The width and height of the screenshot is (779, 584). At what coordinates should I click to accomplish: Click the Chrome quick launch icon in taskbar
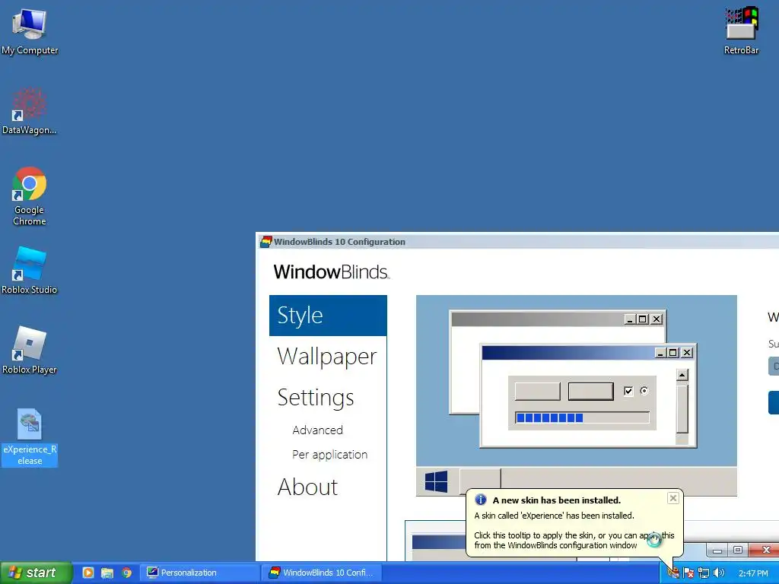[x=127, y=573]
